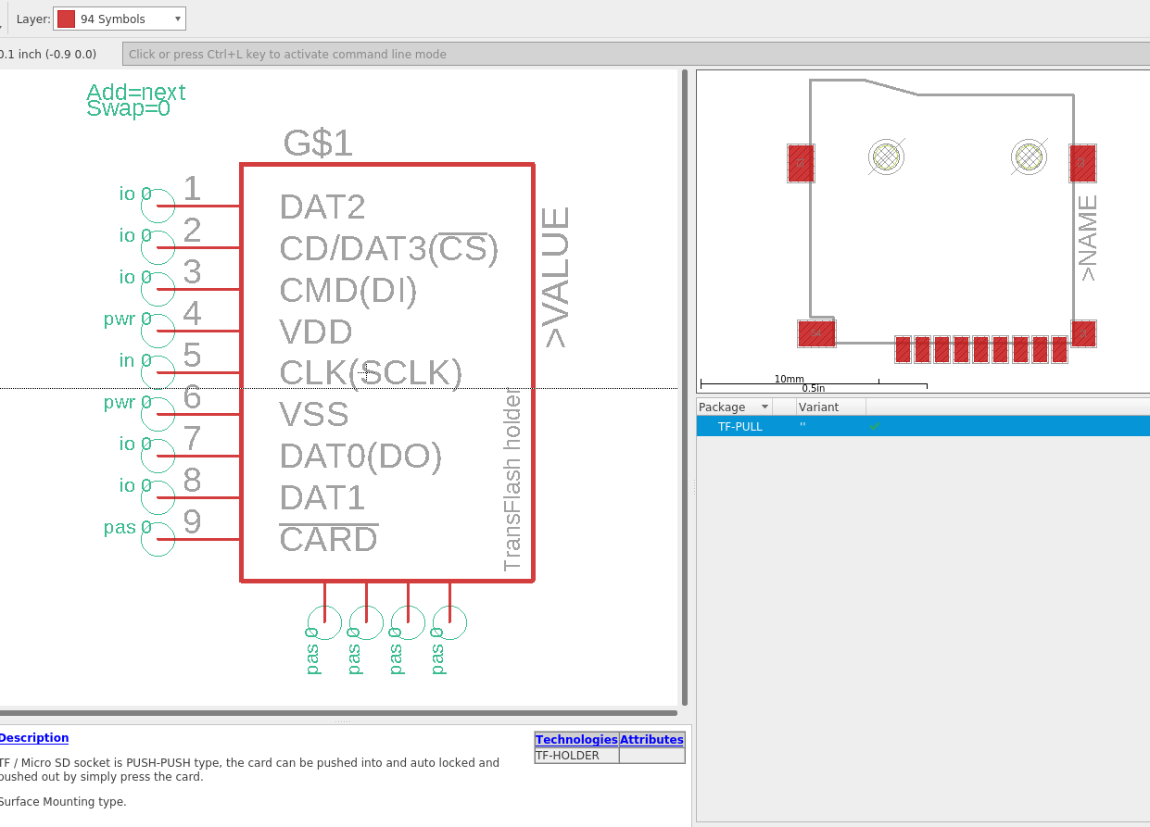The height and width of the screenshot is (827, 1150).
Task: Click the right drill hole in package preview
Action: pos(1029,157)
